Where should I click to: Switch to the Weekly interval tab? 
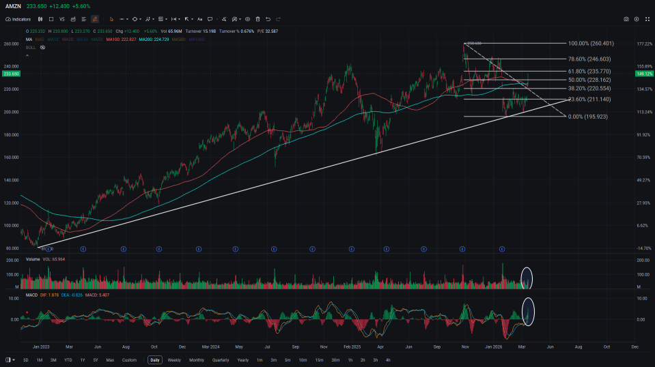click(x=174, y=360)
